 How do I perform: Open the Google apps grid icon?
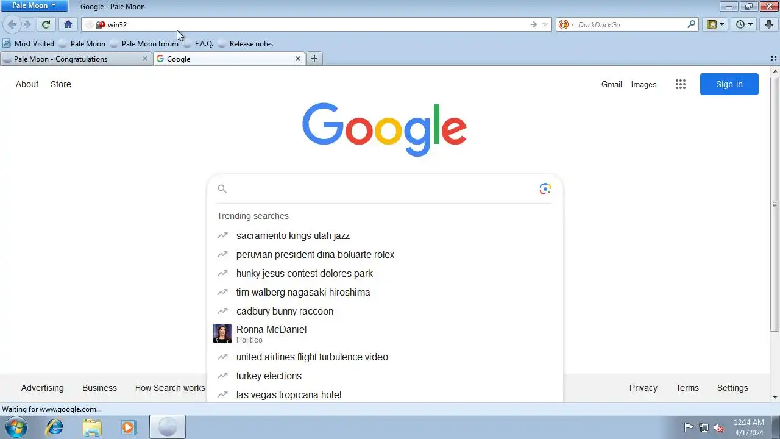tap(681, 84)
